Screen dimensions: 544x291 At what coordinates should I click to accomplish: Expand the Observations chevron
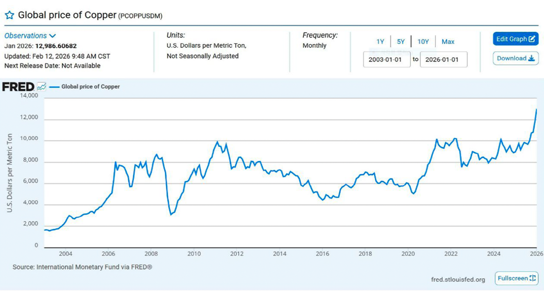tap(52, 36)
